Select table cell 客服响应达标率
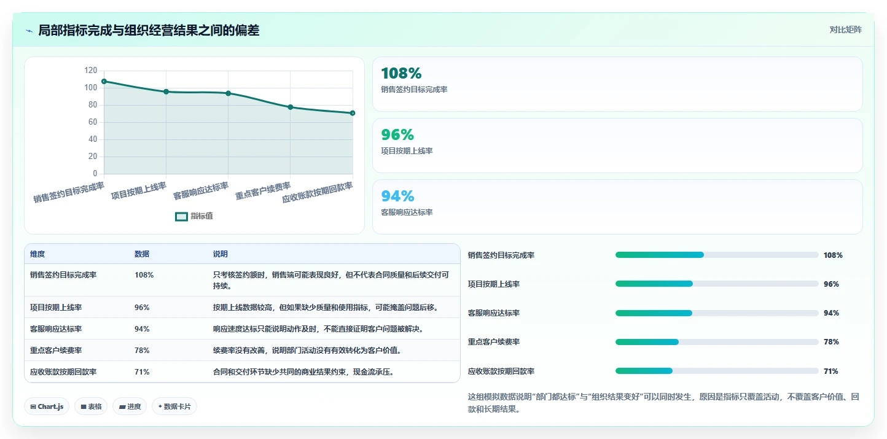 coord(56,328)
